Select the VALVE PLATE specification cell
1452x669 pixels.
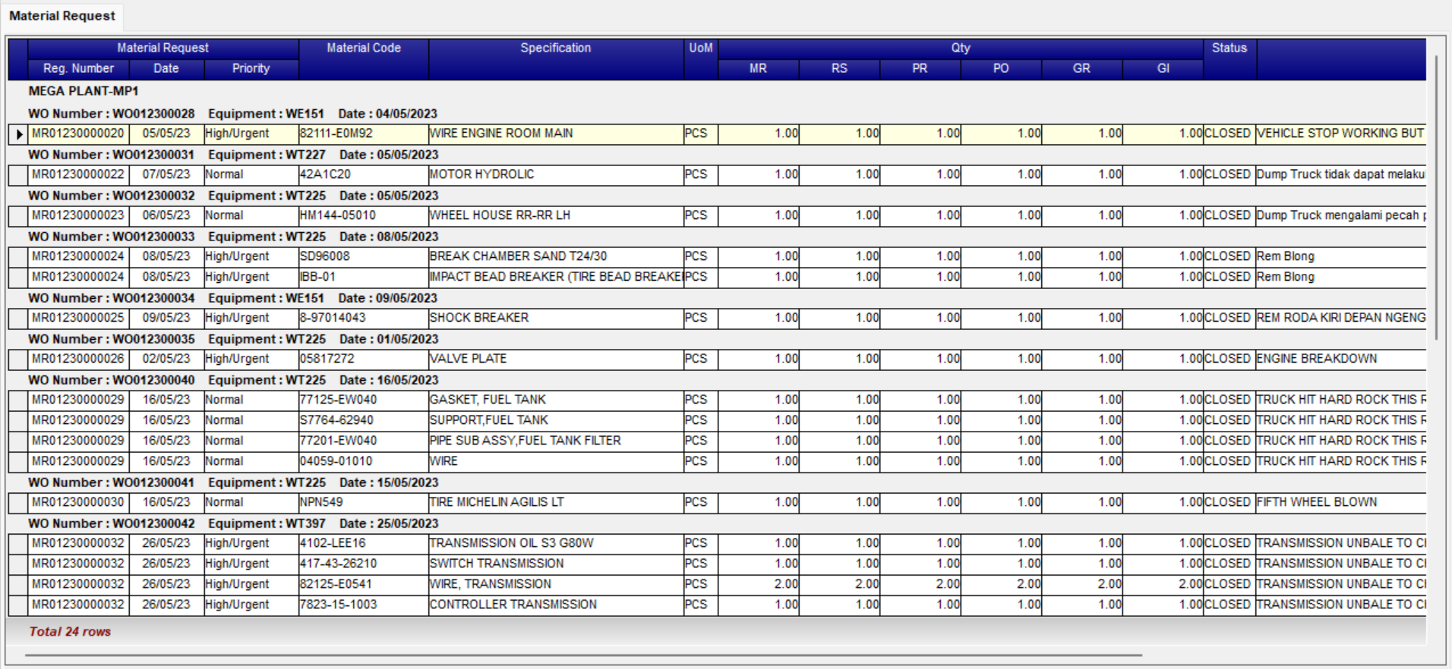coord(554,359)
